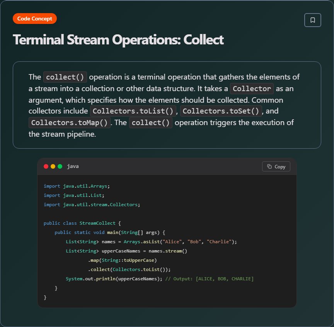Click the import java.util.List line
The height and width of the screenshot is (327, 334).
pos(74,195)
